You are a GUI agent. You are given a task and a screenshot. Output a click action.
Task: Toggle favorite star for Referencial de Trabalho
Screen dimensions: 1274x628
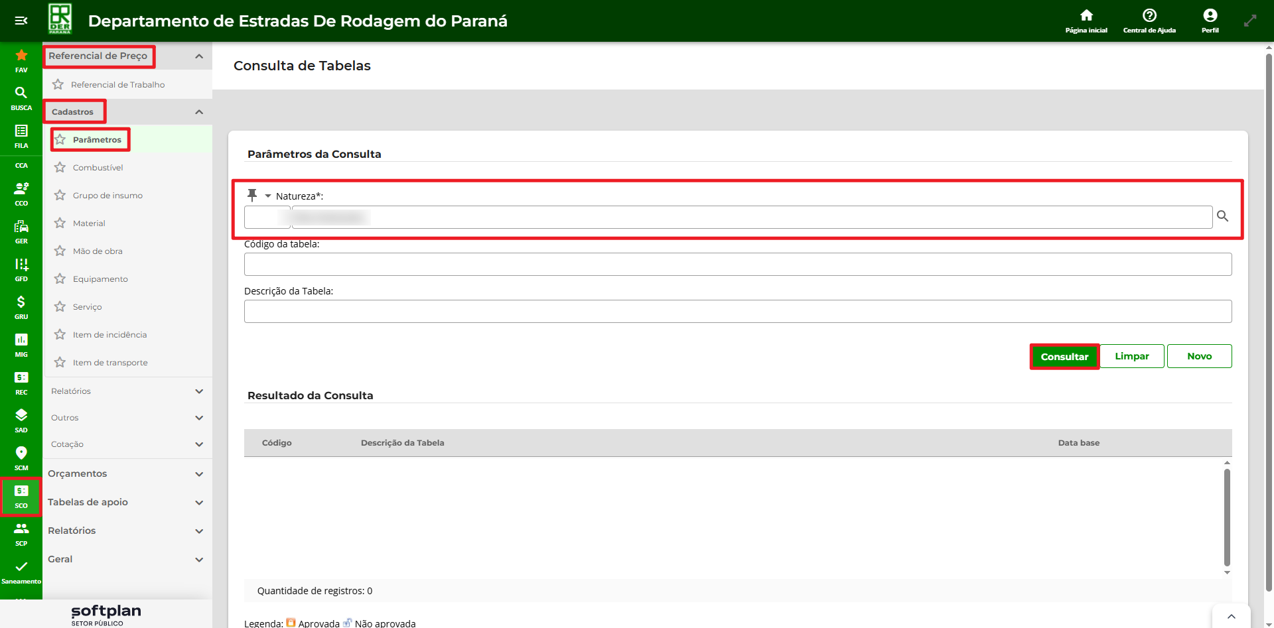[58, 85]
